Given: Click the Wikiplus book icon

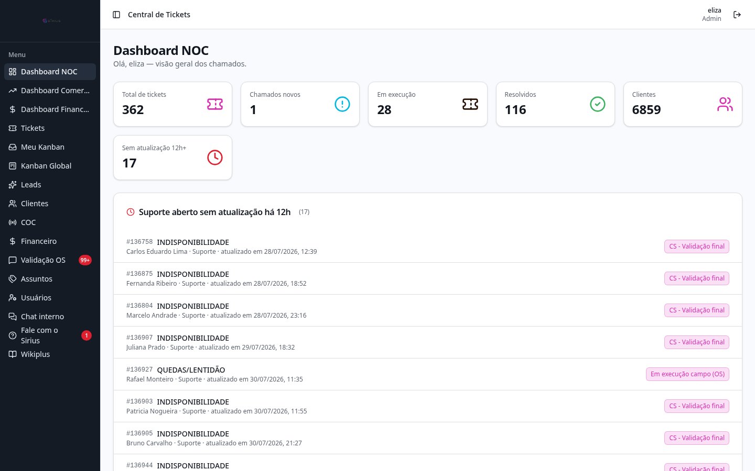Looking at the screenshot, I should tap(13, 354).
